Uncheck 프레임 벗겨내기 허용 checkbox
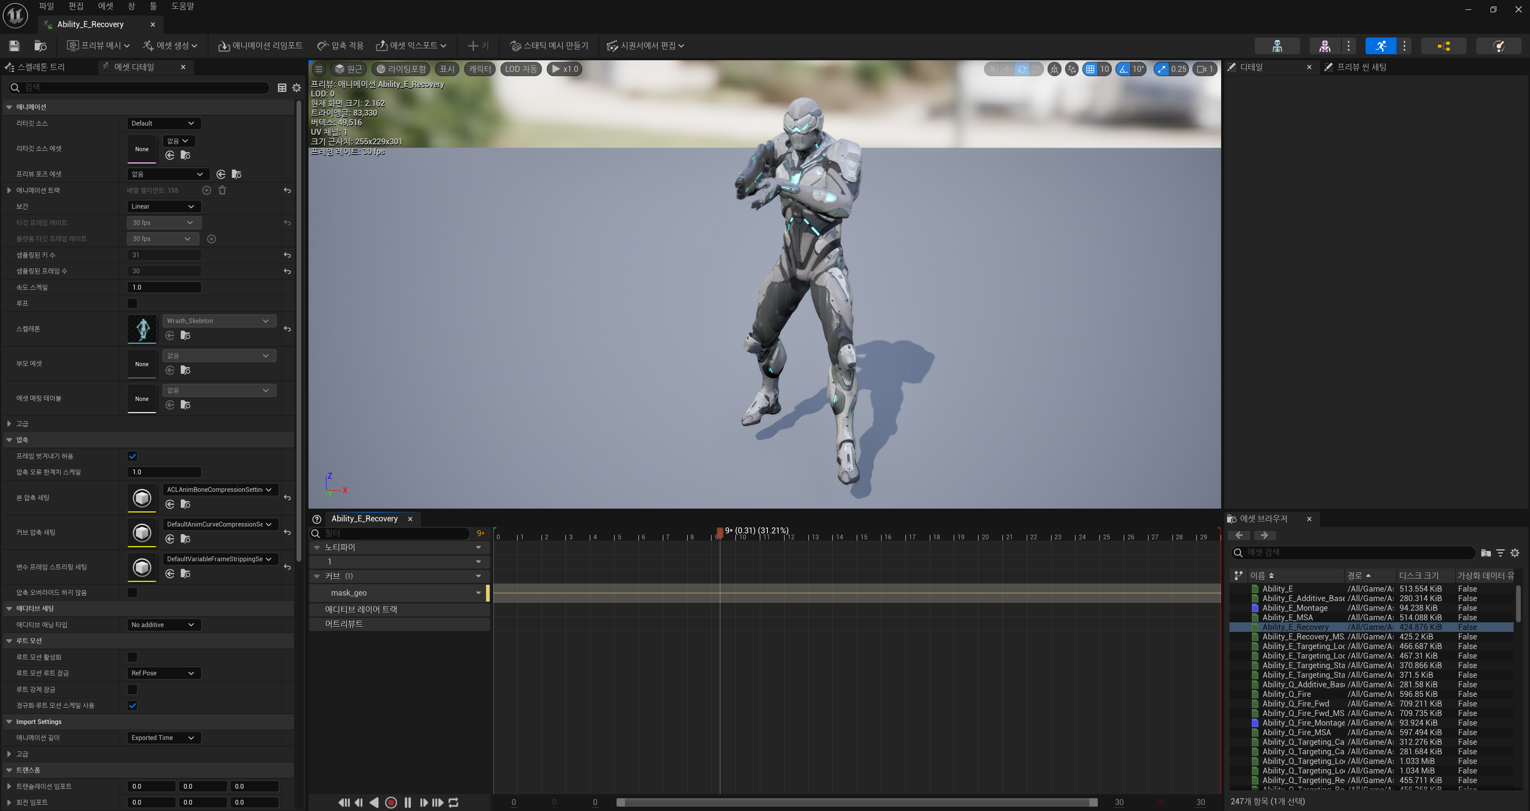The image size is (1530, 811). [x=132, y=456]
